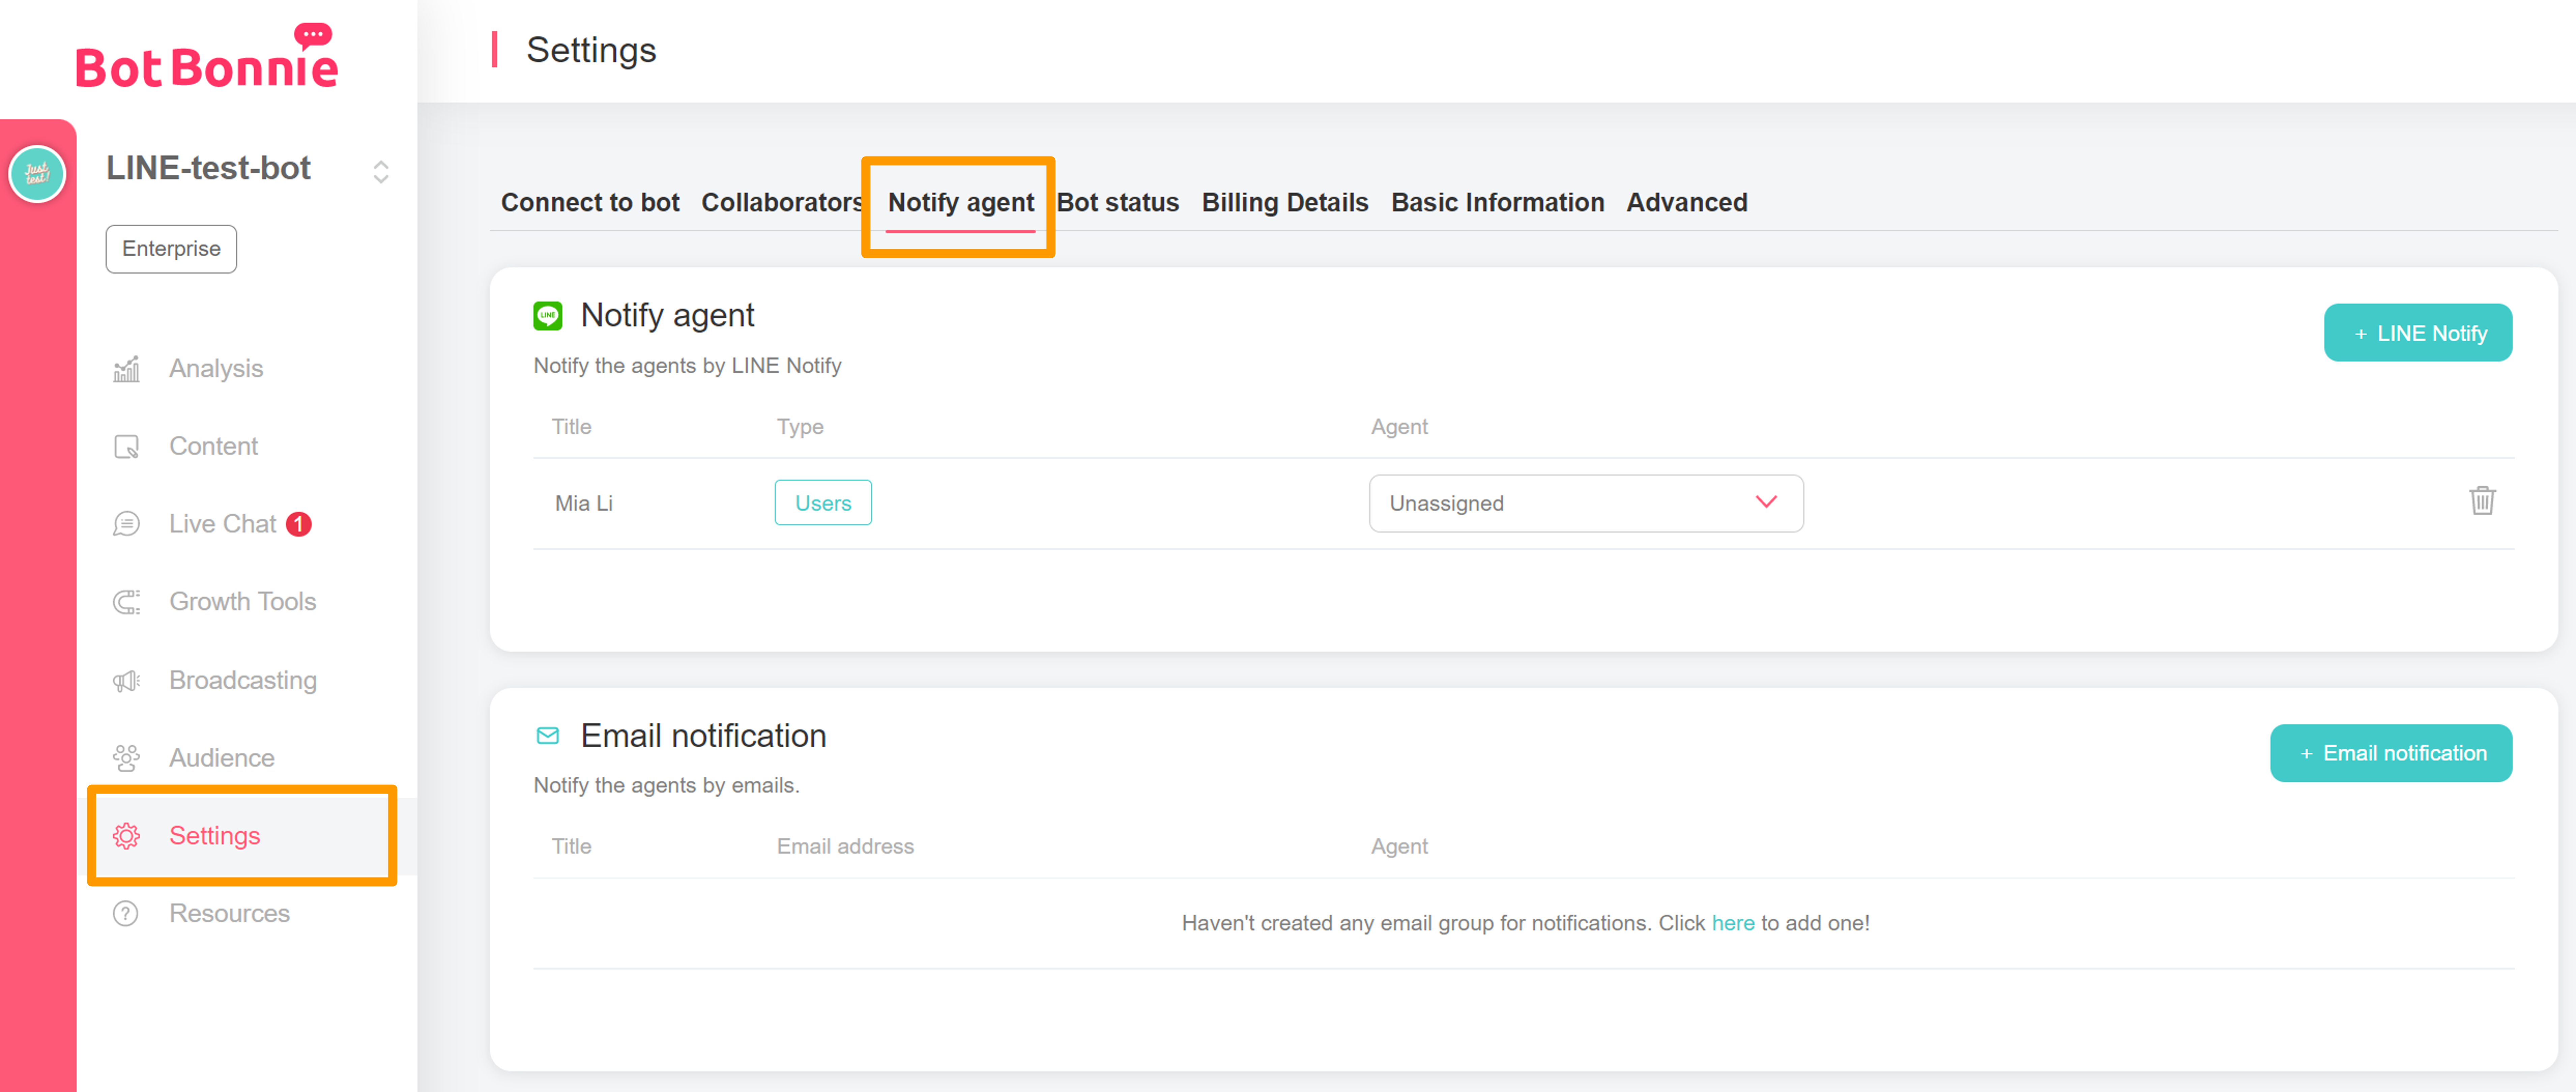Open the Content sidebar item
The height and width of the screenshot is (1092, 2576).
pos(213,446)
